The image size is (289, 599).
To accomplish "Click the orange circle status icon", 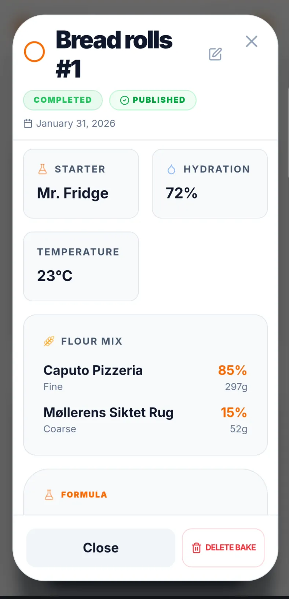I will click(34, 52).
